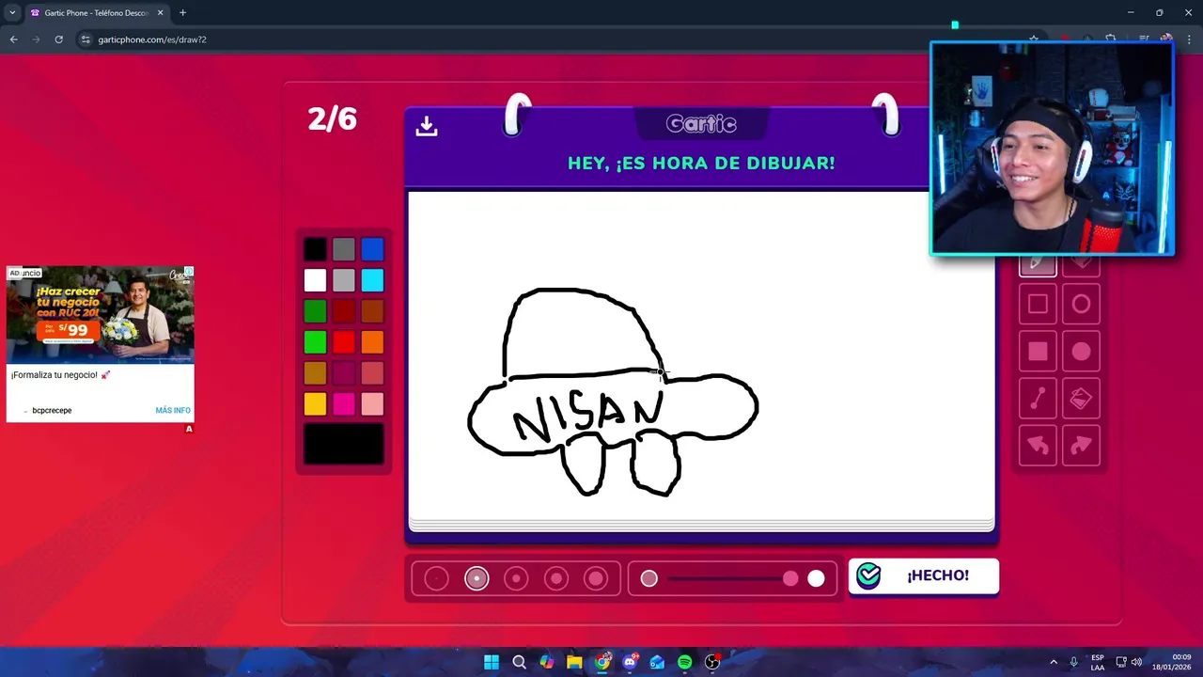Pick the blue color swatch
Screen dimensions: 1203x677
(x=372, y=249)
